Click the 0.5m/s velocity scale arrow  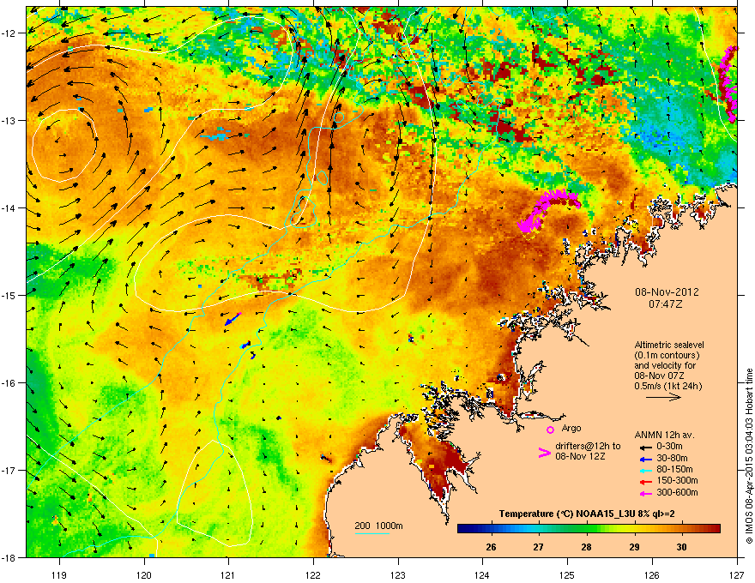(x=663, y=397)
